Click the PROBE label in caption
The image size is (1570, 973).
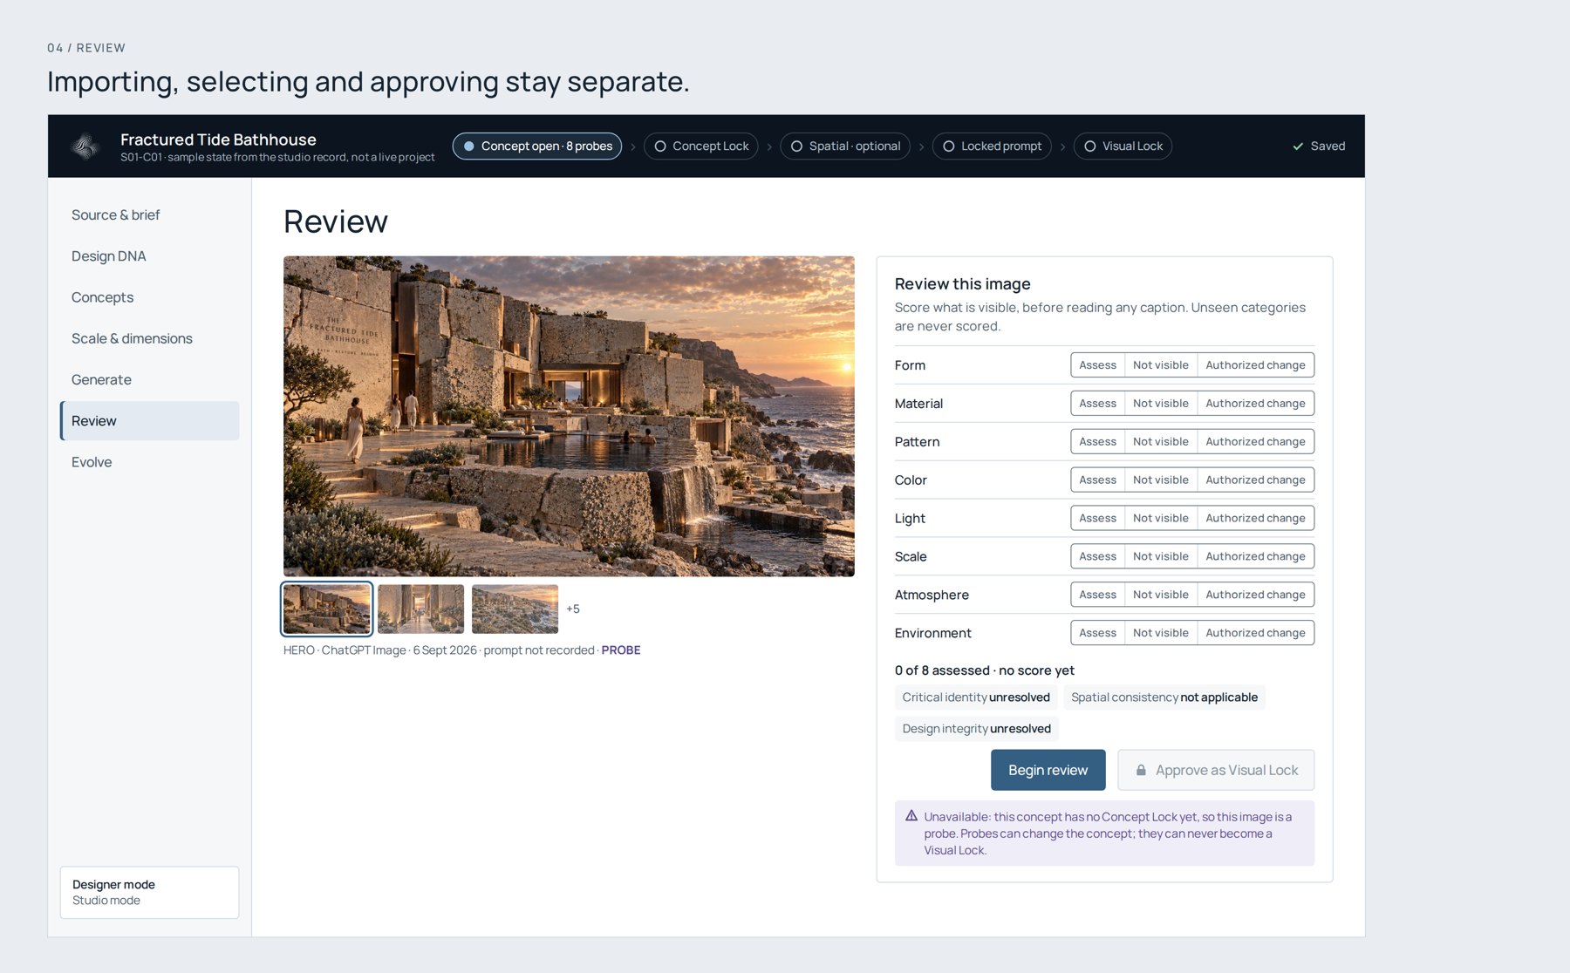pyautogui.click(x=621, y=650)
